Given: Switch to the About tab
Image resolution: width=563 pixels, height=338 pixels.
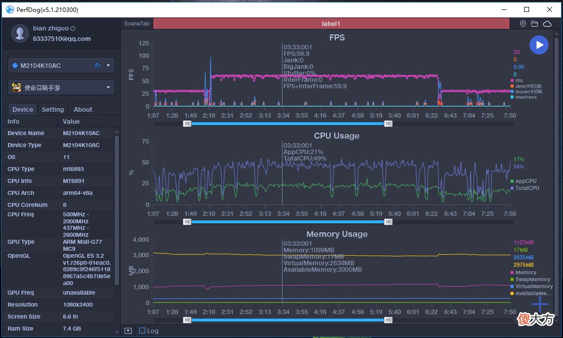Looking at the screenshot, I should (x=83, y=110).
